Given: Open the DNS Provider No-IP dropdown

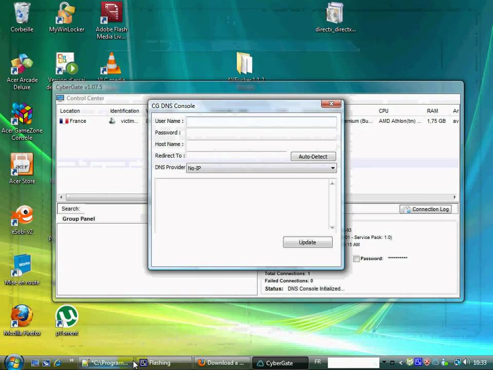Looking at the screenshot, I should pos(261,168).
